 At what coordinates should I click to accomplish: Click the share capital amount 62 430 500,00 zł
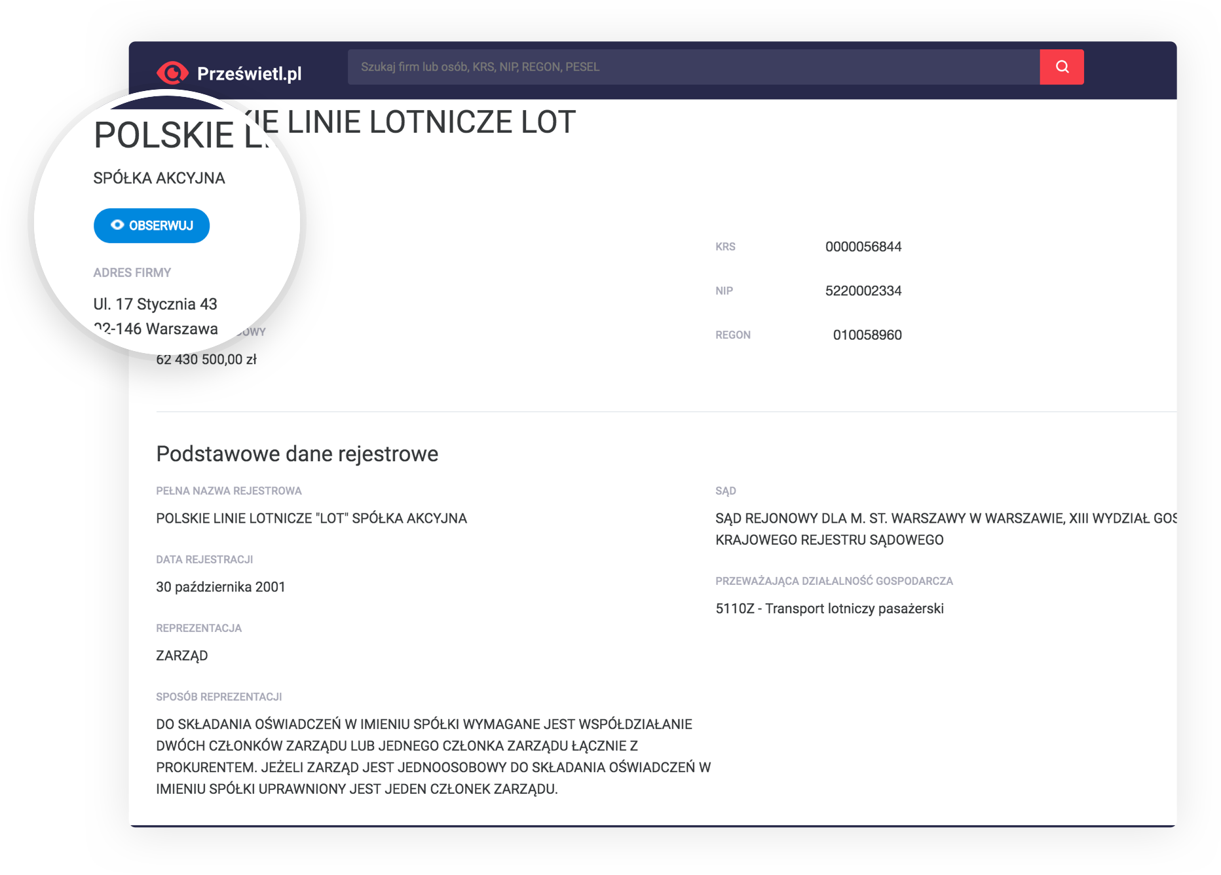tap(206, 360)
